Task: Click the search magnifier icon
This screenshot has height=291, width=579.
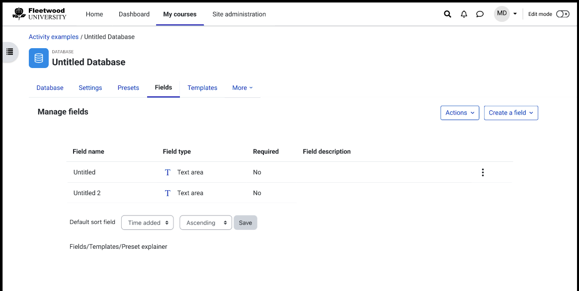Action: pos(447,14)
